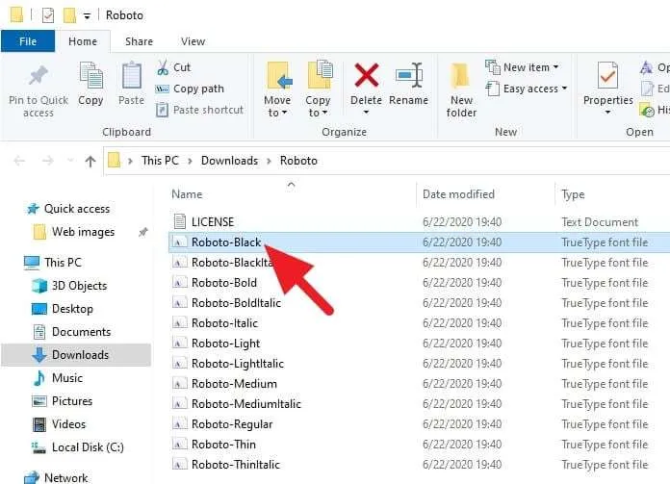670x484 pixels.
Task: Click Copy path in Clipboard group
Action: [x=190, y=89]
